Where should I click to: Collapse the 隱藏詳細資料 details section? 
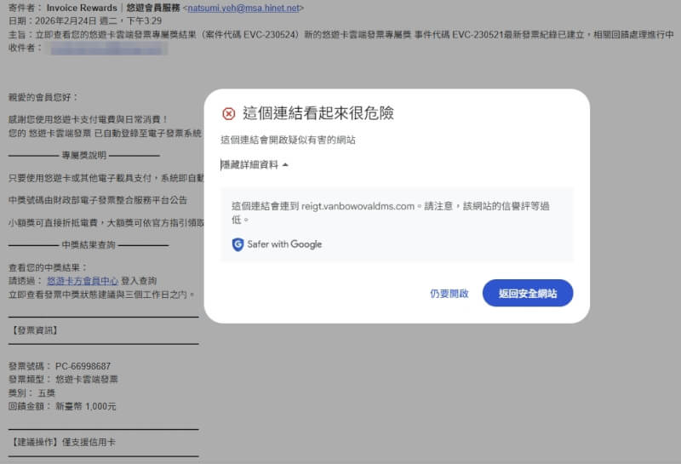(x=254, y=164)
